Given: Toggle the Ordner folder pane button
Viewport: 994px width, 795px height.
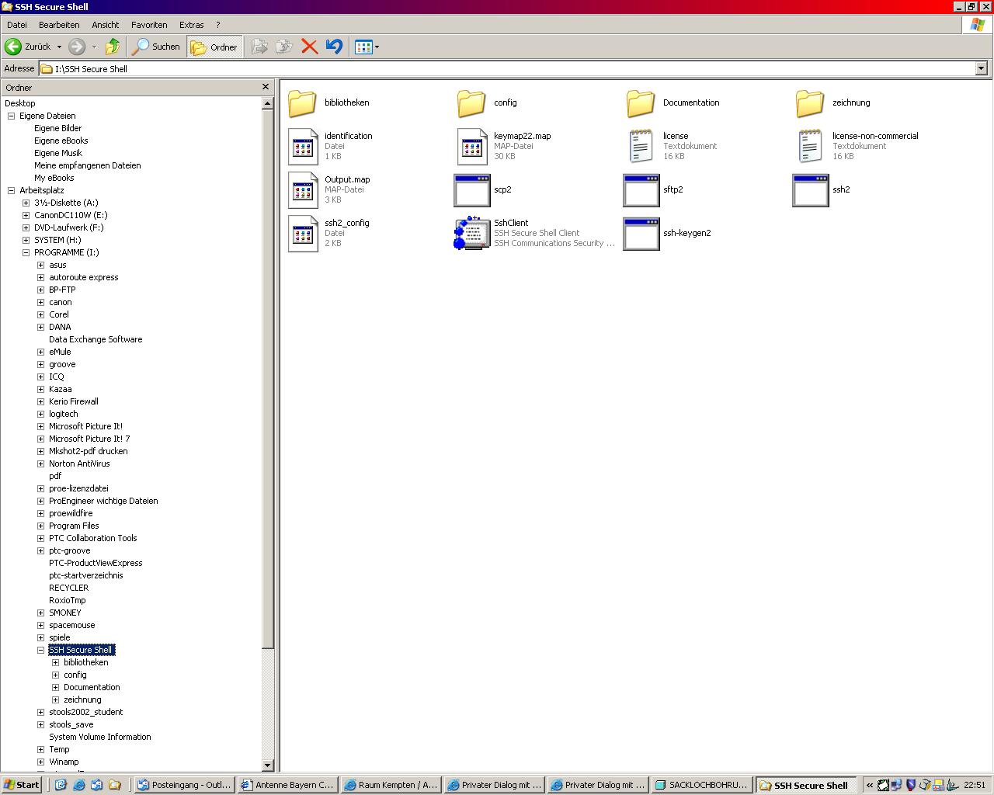Looking at the screenshot, I should (214, 47).
